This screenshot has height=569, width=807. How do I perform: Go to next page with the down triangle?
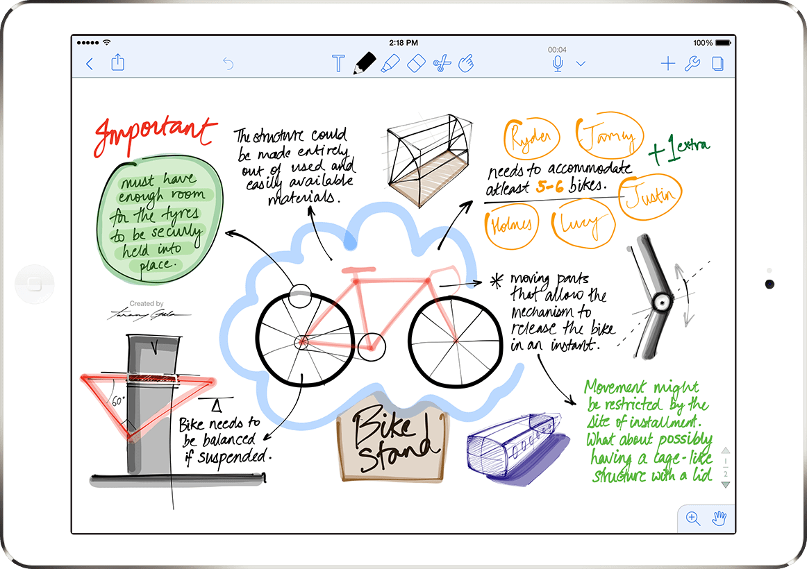[x=726, y=484]
